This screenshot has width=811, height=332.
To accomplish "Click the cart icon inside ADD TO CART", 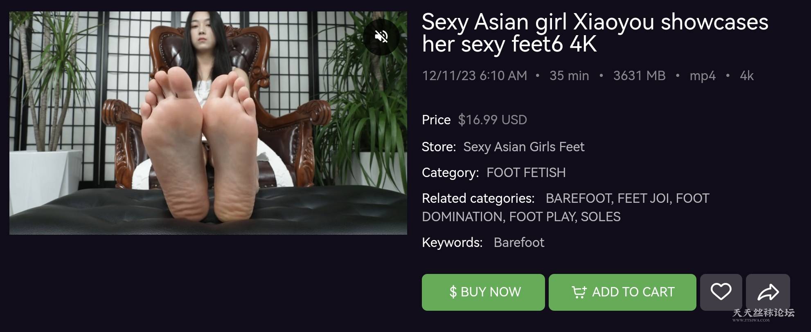I will coord(579,292).
